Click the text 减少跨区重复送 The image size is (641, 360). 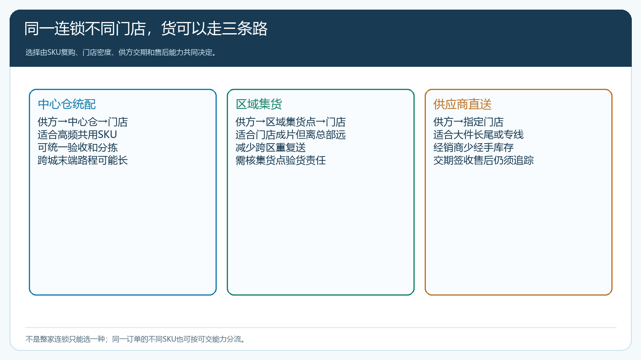(270, 147)
